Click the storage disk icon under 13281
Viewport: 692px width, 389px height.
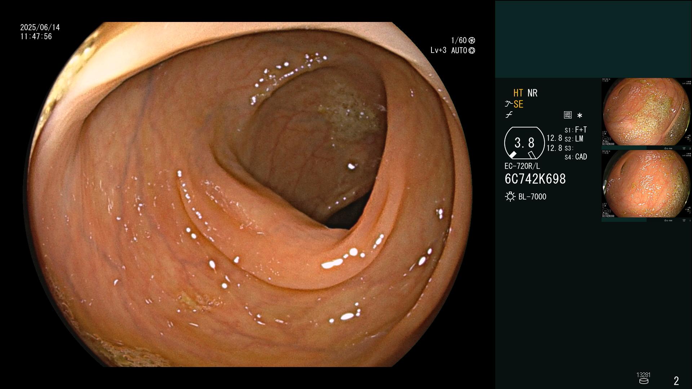pos(644,381)
